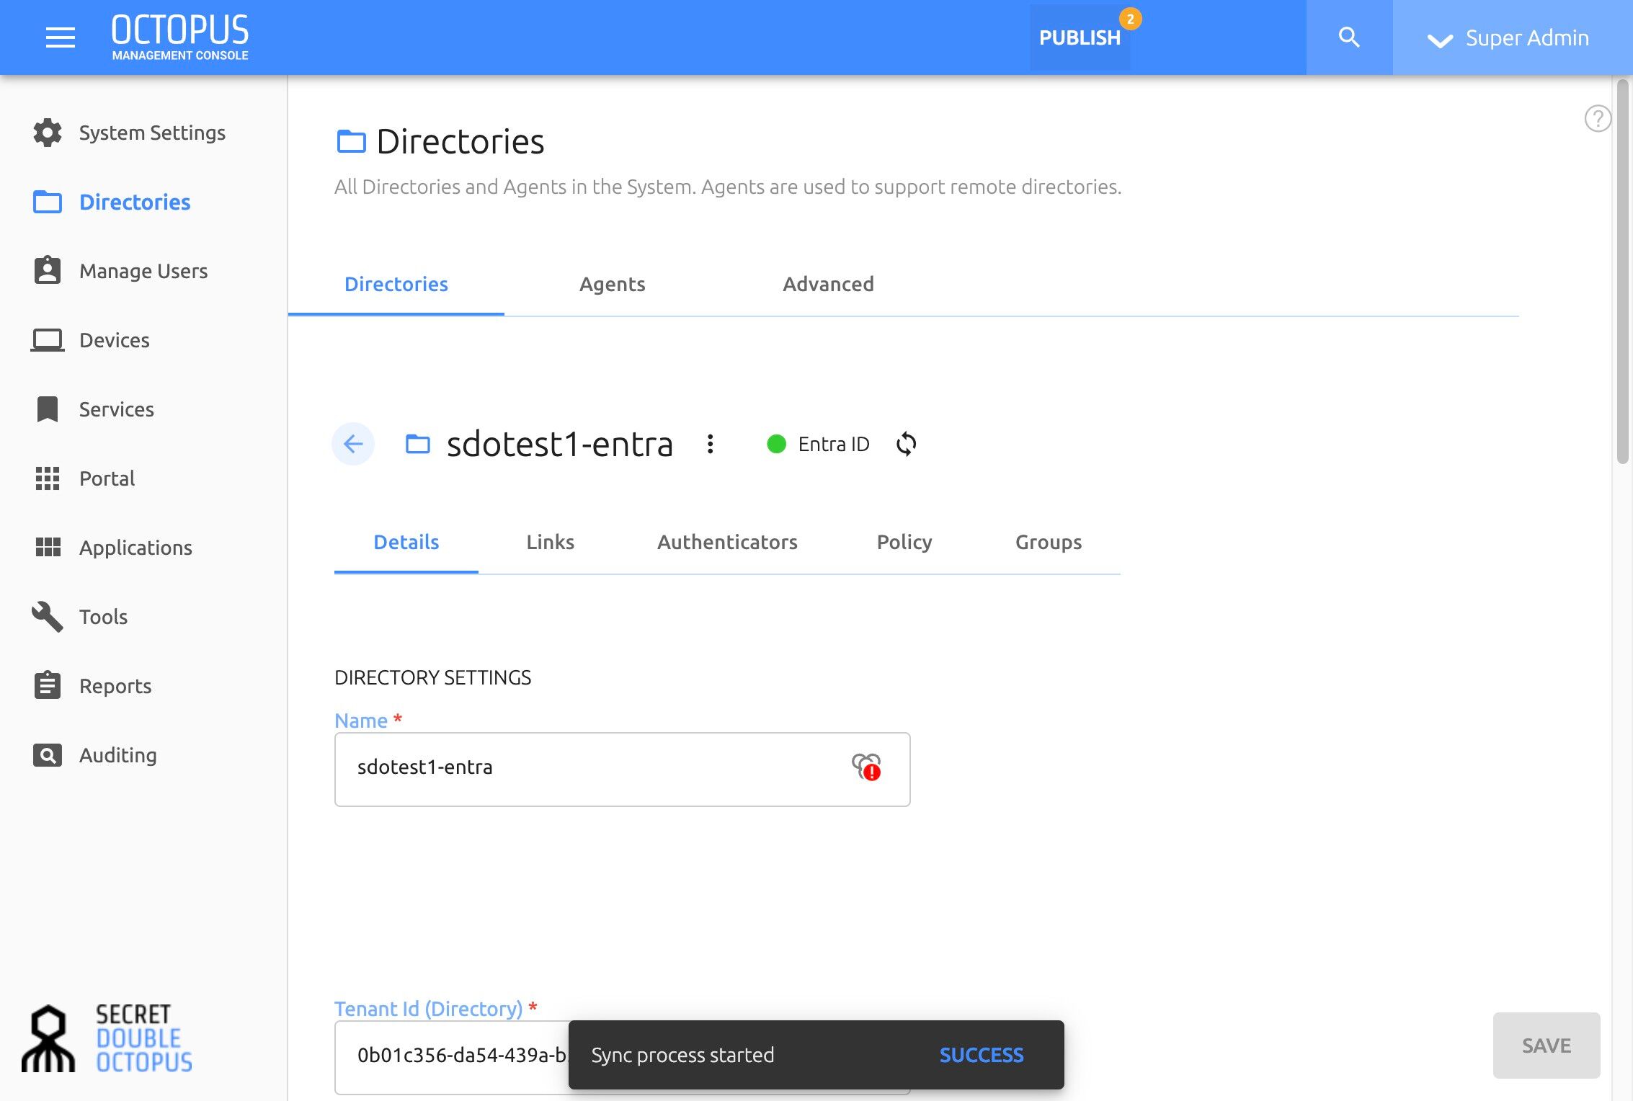Image resolution: width=1633 pixels, height=1101 pixels.
Task: Go to Devices page
Action: click(115, 340)
